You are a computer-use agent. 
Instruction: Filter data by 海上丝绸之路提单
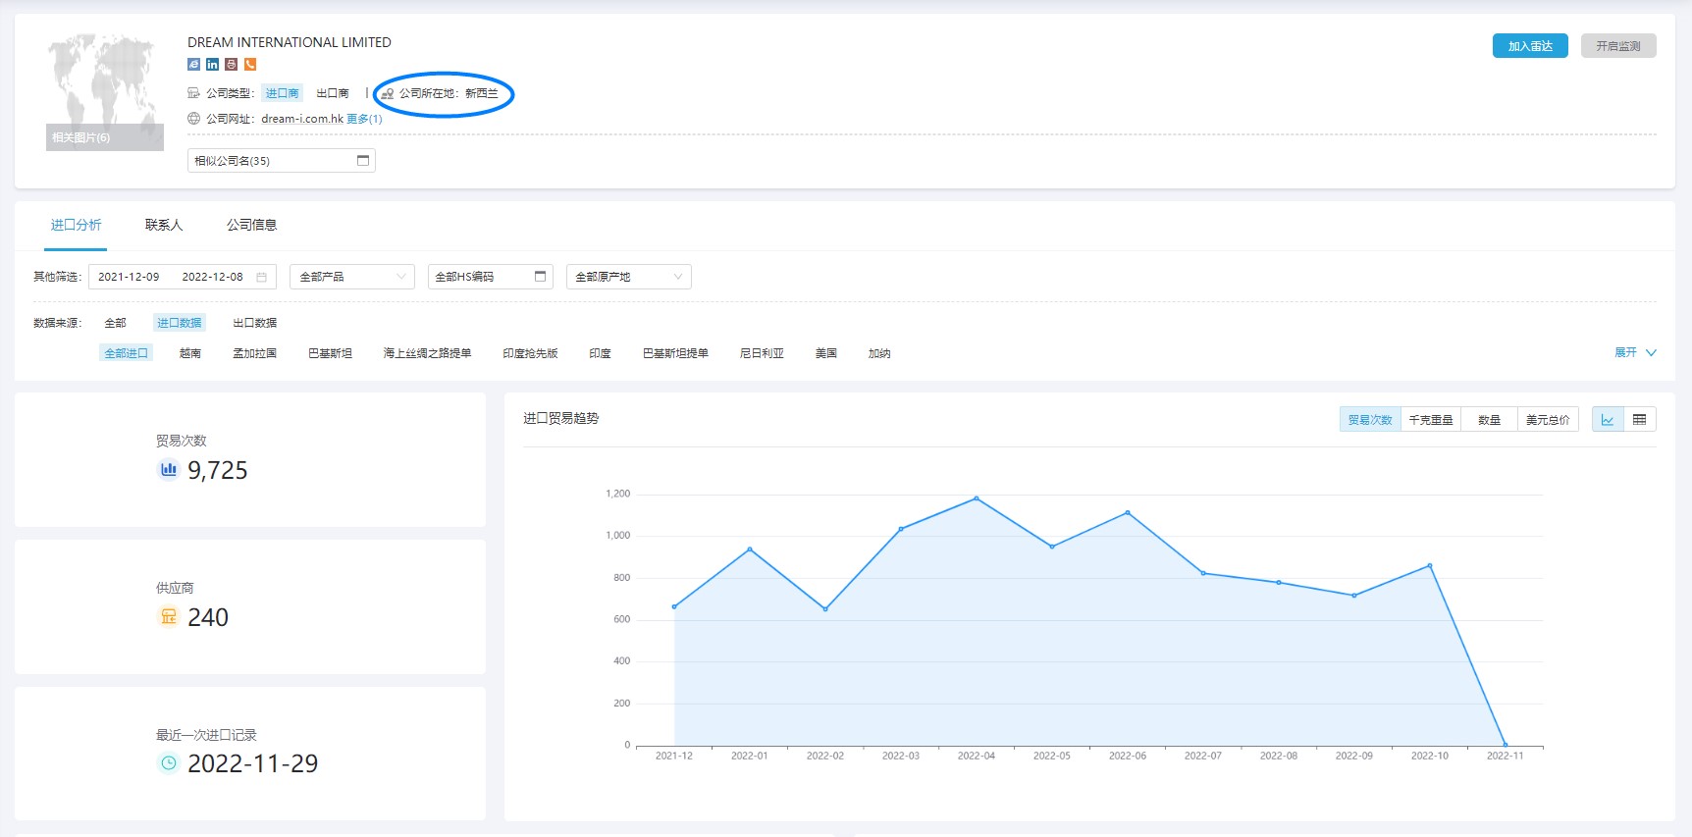pyautogui.click(x=427, y=353)
